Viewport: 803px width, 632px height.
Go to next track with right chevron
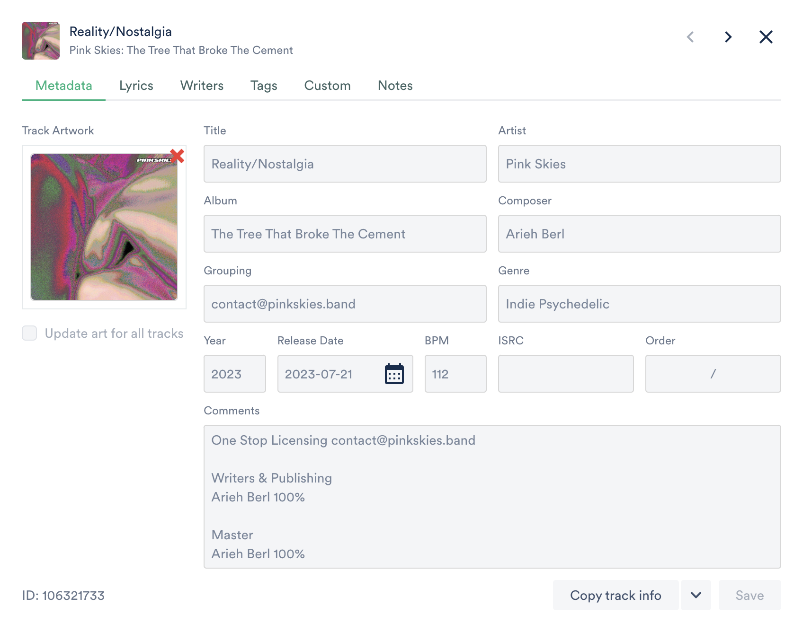pos(728,37)
